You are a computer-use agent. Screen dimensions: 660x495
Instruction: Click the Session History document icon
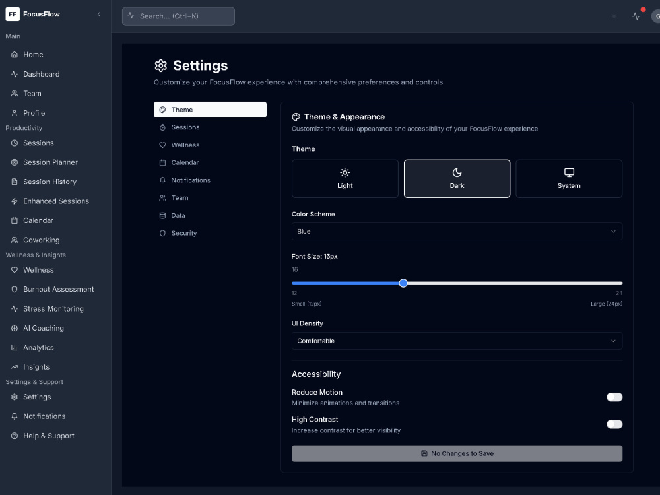point(15,181)
